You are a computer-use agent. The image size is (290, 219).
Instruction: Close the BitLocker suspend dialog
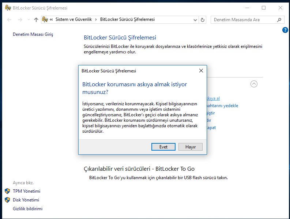tap(201, 71)
